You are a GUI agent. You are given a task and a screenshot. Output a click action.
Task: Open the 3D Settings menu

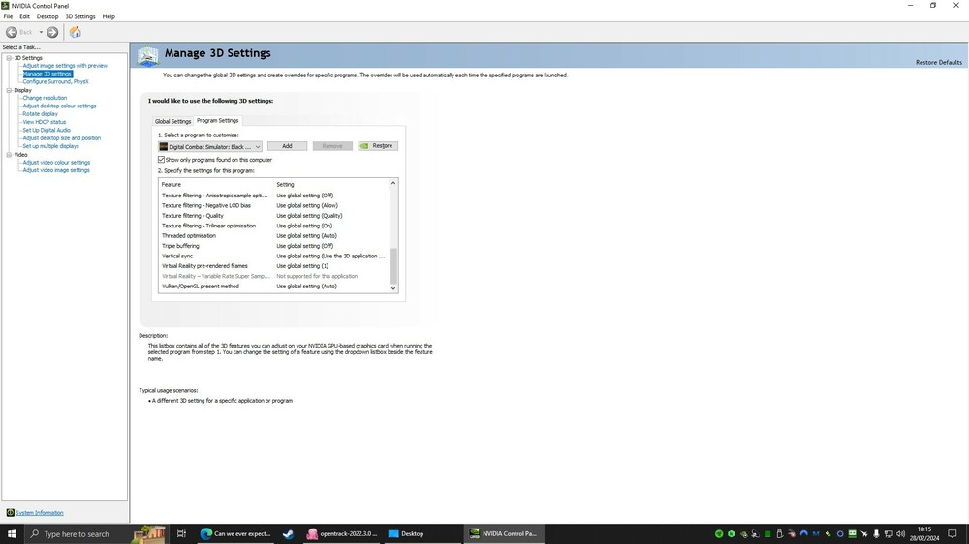[x=80, y=16]
